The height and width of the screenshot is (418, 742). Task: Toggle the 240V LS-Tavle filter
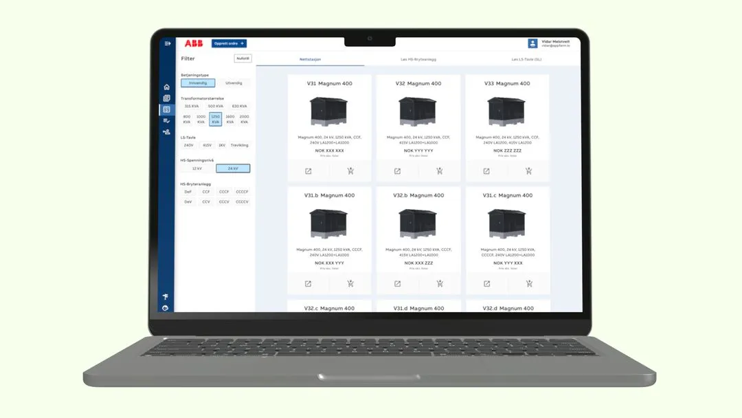[189, 145]
